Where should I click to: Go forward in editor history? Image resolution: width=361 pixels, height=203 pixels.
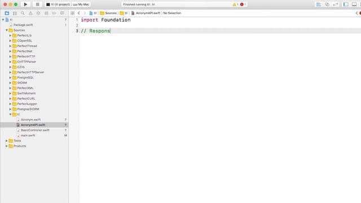[x=85, y=13]
